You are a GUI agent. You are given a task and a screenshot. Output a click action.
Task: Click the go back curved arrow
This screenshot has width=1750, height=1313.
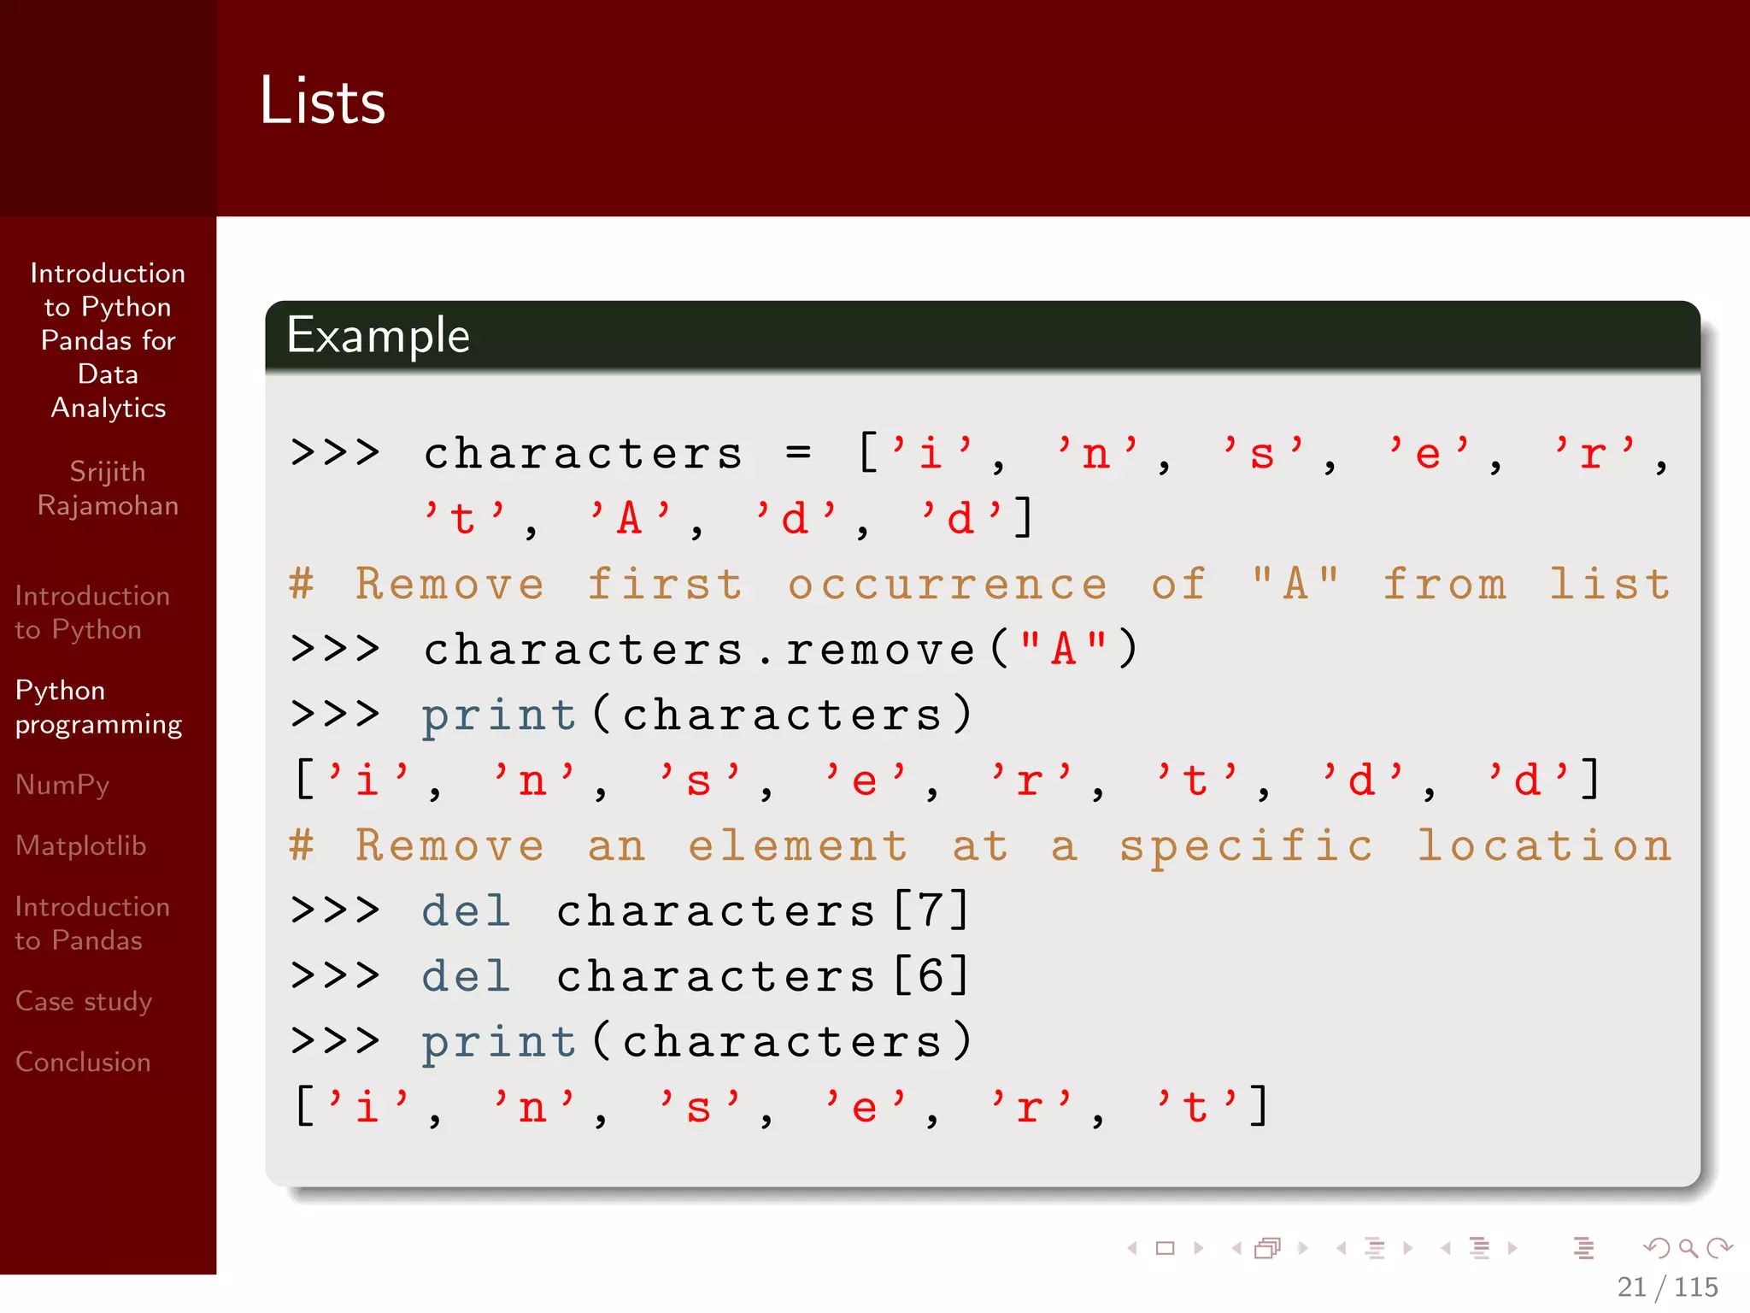point(1657,1248)
